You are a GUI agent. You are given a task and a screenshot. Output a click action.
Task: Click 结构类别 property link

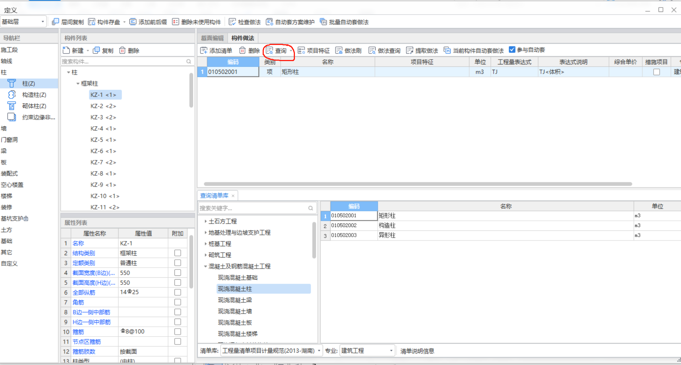84,253
